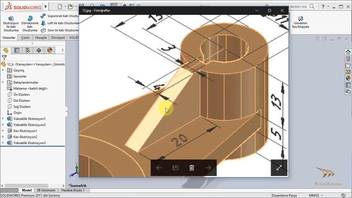The width and height of the screenshot is (352, 198).
Task: Click the filter funnel icon in tree
Action: [x=4, y=58]
